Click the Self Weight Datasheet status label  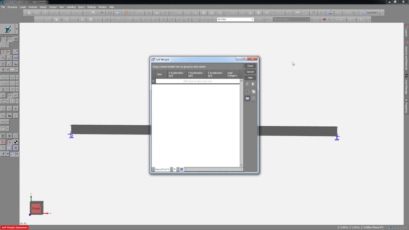point(14,227)
